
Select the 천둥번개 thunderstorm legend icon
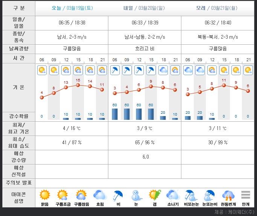228,195
